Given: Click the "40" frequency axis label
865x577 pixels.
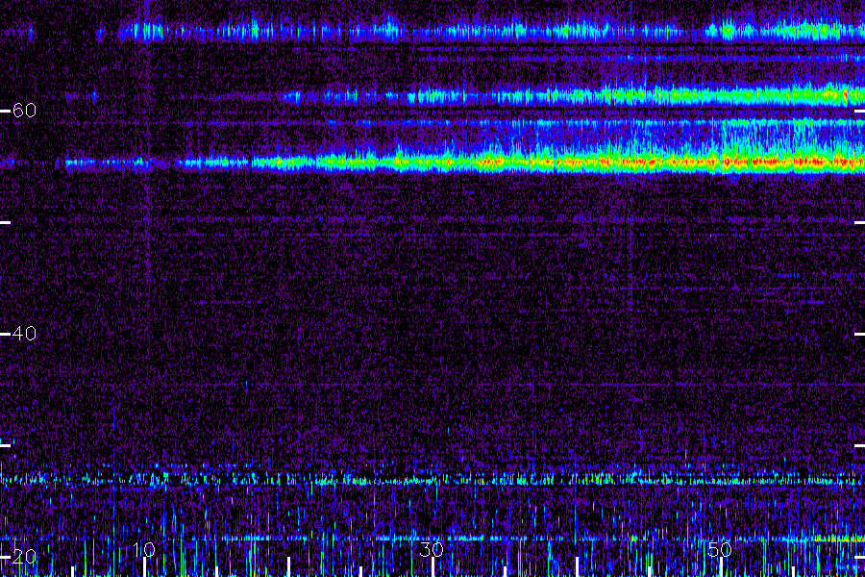Looking at the screenshot, I should coord(24,334).
